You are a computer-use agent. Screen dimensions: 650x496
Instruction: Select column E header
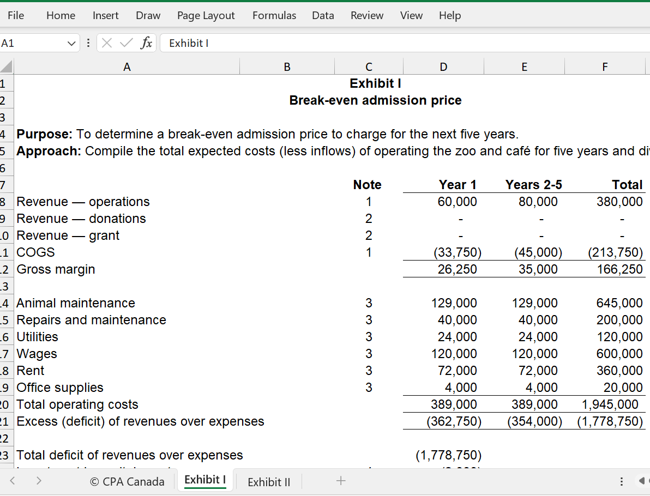click(524, 66)
